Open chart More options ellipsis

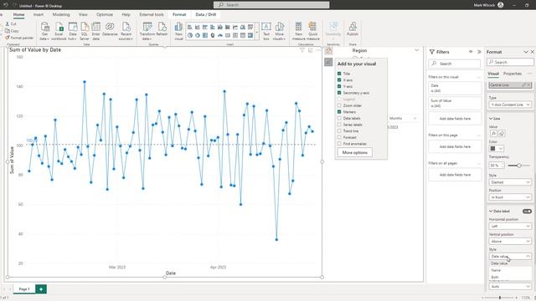tap(318, 50)
